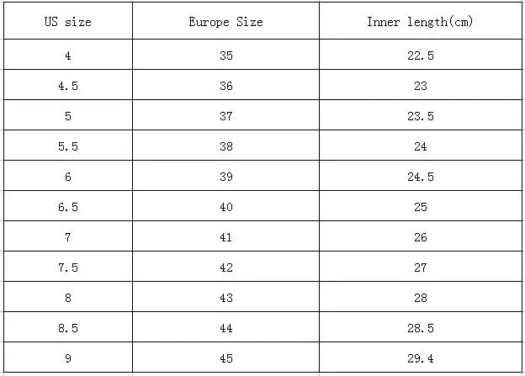This screenshot has width=525, height=376.
Task: Click the "Europe Size" column header
Action: tap(225, 22)
